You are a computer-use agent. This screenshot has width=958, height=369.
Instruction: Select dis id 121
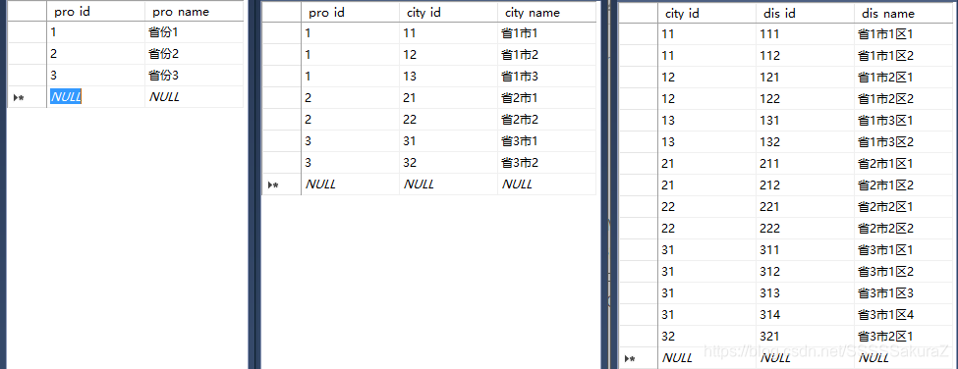(x=805, y=78)
